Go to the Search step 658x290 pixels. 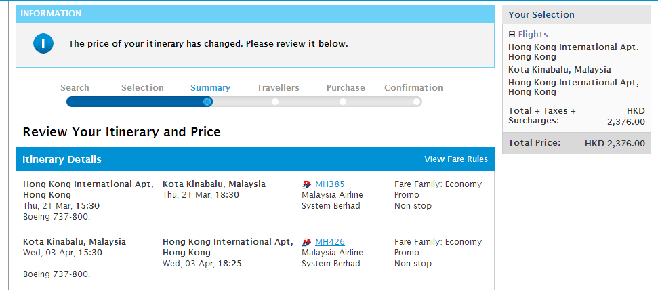[75, 88]
